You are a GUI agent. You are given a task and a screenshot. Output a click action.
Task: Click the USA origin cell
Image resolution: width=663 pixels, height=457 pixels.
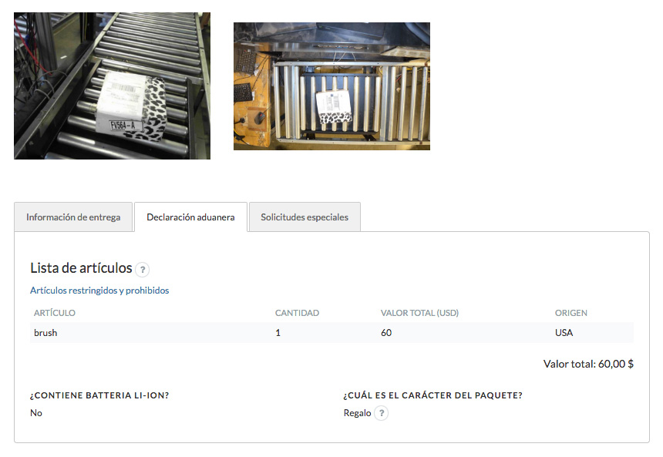coord(564,333)
